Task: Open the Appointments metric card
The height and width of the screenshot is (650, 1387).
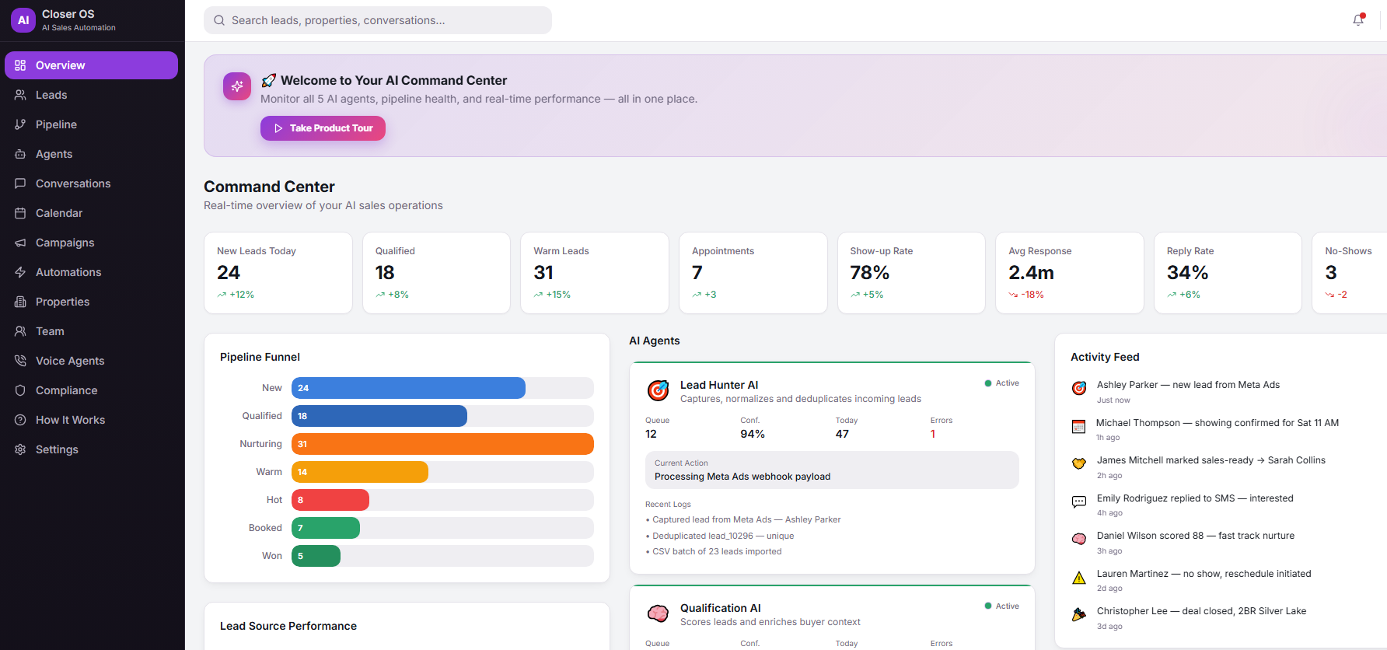Action: point(753,273)
